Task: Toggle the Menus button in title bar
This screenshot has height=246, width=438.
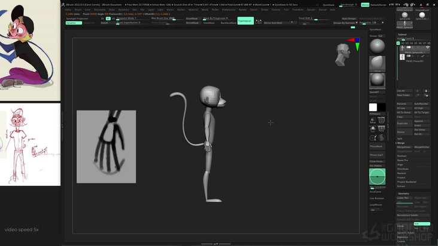Action: [x=365, y=5]
